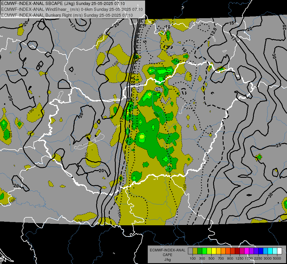Click the deep pink legend swatch
Image resolution: width=287 pixels, height=264 pixels.
click(x=242, y=251)
